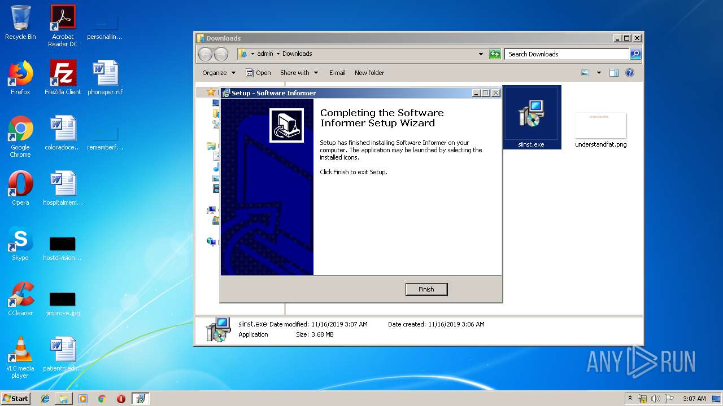The width and height of the screenshot is (723, 406).
Task: Open Explorer help icon
Action: (630, 73)
